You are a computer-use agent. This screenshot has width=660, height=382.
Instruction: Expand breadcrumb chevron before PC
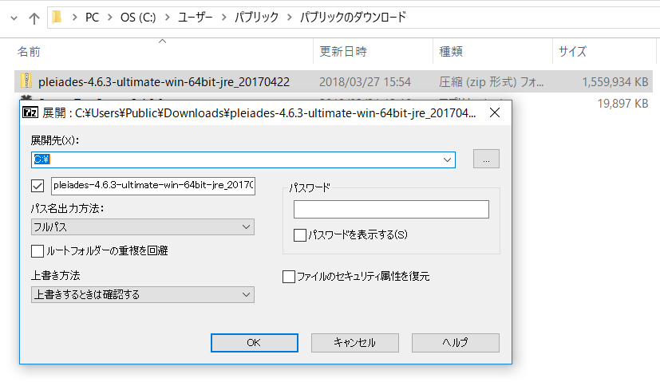coord(74,18)
